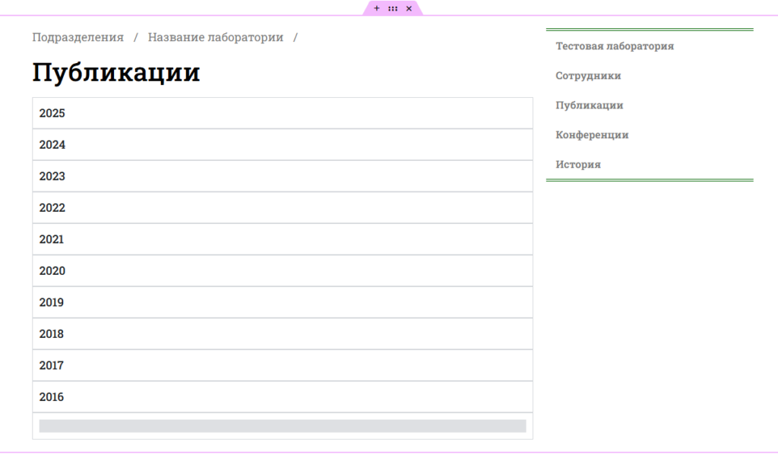Image resolution: width=778 pixels, height=473 pixels.
Task: Show publications for 2021
Action: (x=282, y=240)
